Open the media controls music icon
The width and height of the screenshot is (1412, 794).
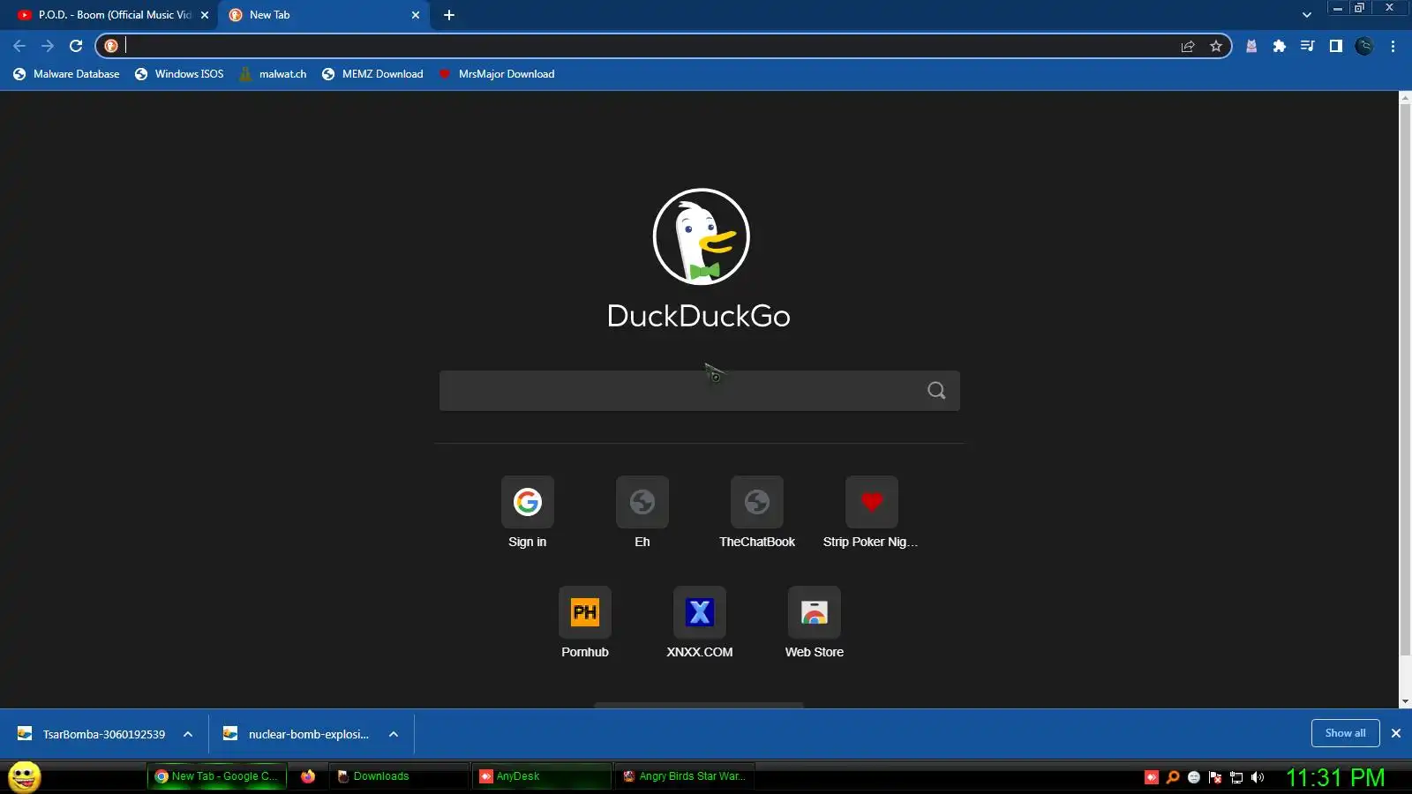click(x=1308, y=46)
